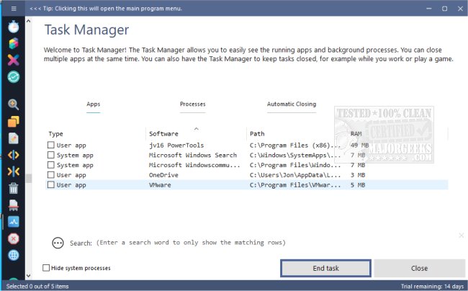Check the jv16 PowerTools row checkbox

click(x=51, y=145)
